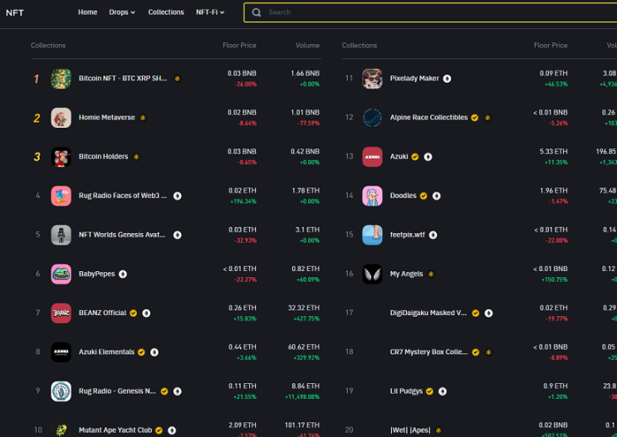Viewport: 617px width, 437px height.
Task: Click 1.96 ETH Doodles floor price
Action: click(x=554, y=190)
